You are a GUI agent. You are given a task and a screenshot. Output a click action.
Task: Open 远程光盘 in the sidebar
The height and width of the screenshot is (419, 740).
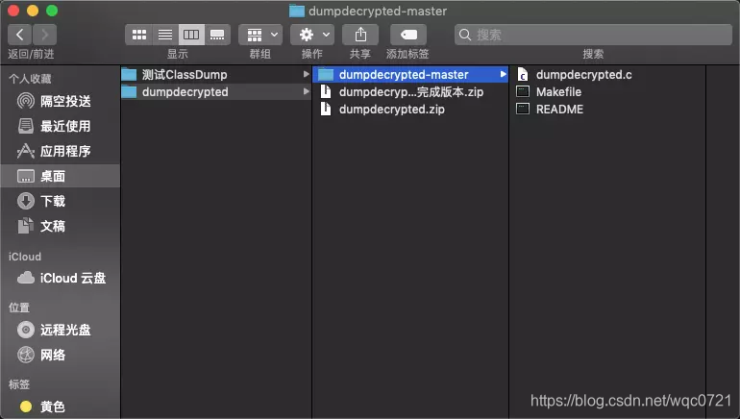pos(61,330)
